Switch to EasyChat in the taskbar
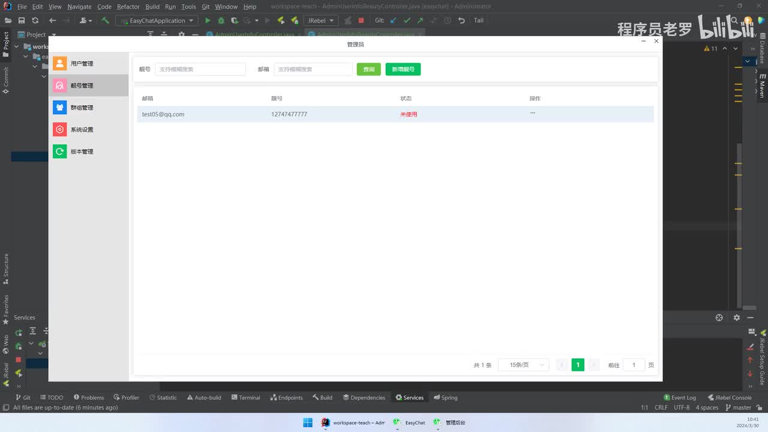 pyautogui.click(x=409, y=422)
